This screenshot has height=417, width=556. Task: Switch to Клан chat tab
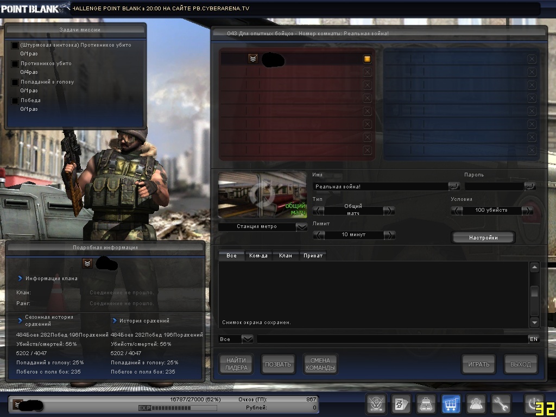click(x=286, y=255)
